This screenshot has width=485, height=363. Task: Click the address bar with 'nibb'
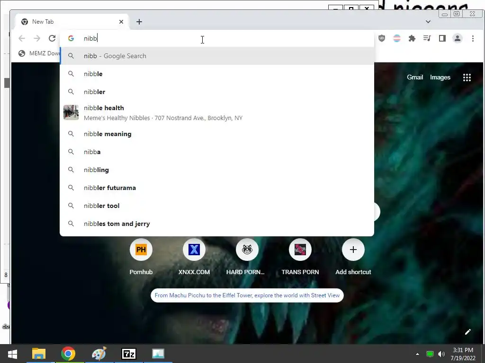coord(216,38)
